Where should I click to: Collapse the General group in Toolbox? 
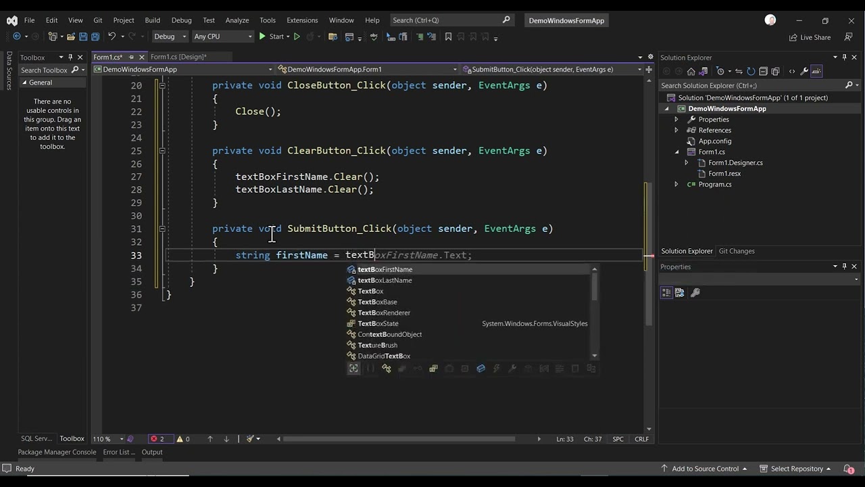point(24,83)
